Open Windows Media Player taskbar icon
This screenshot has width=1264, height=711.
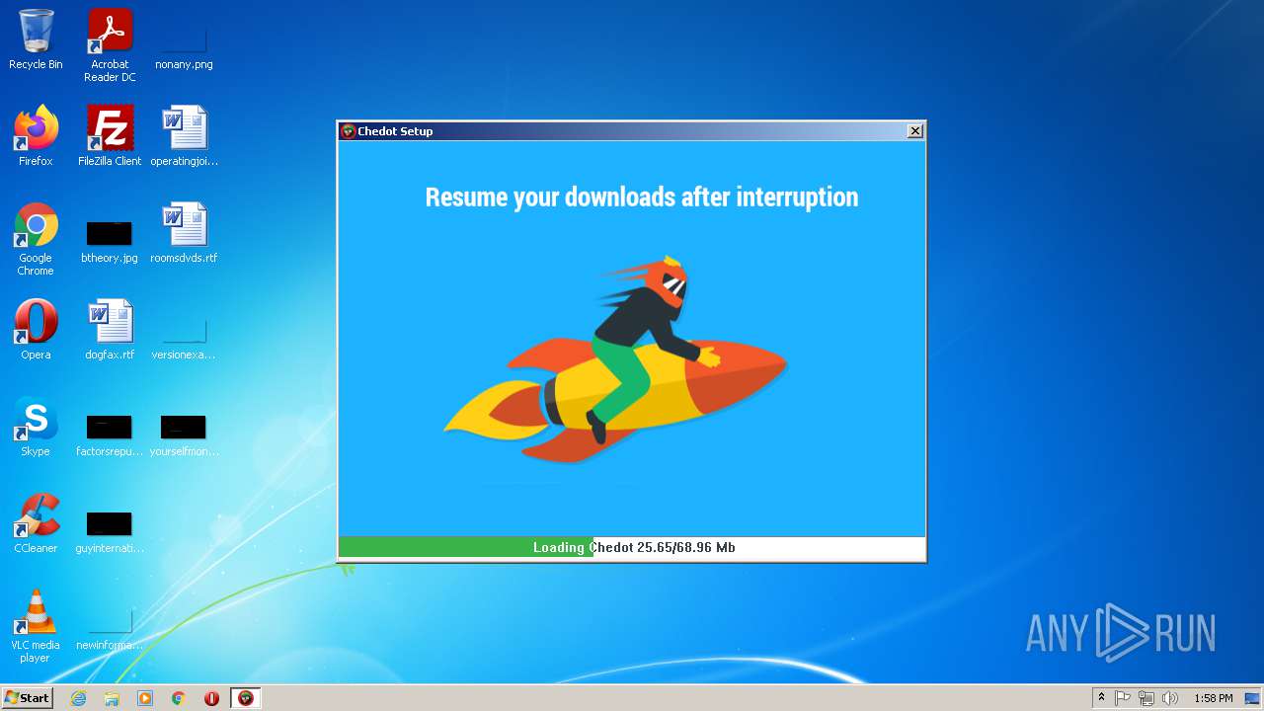145,698
